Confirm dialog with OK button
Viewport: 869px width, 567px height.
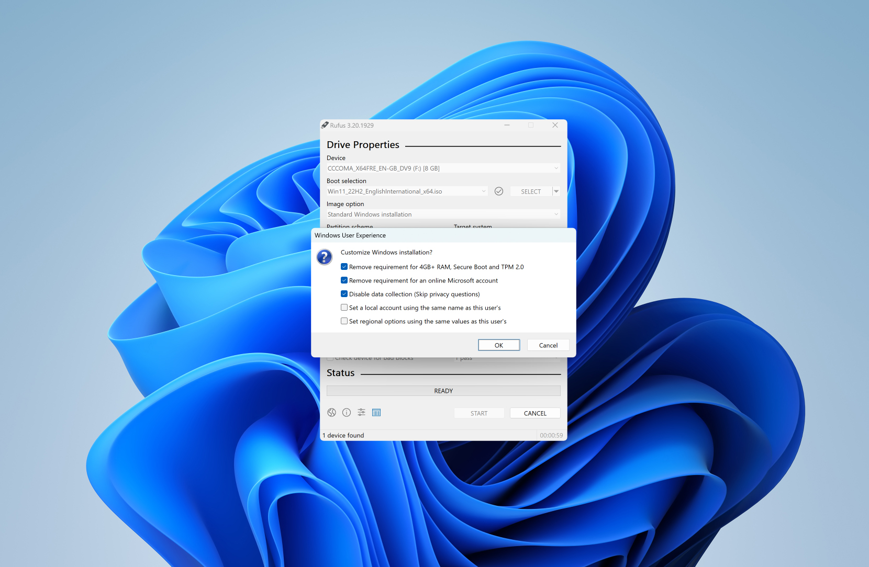[x=499, y=345]
